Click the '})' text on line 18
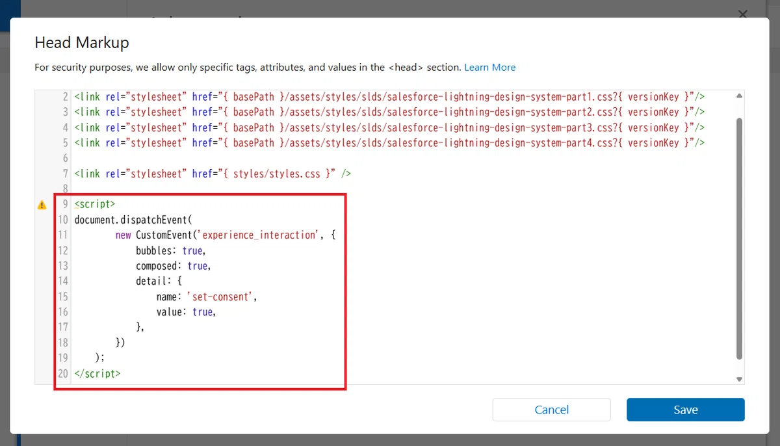Screen dimensions: 780x446 click(120, 343)
